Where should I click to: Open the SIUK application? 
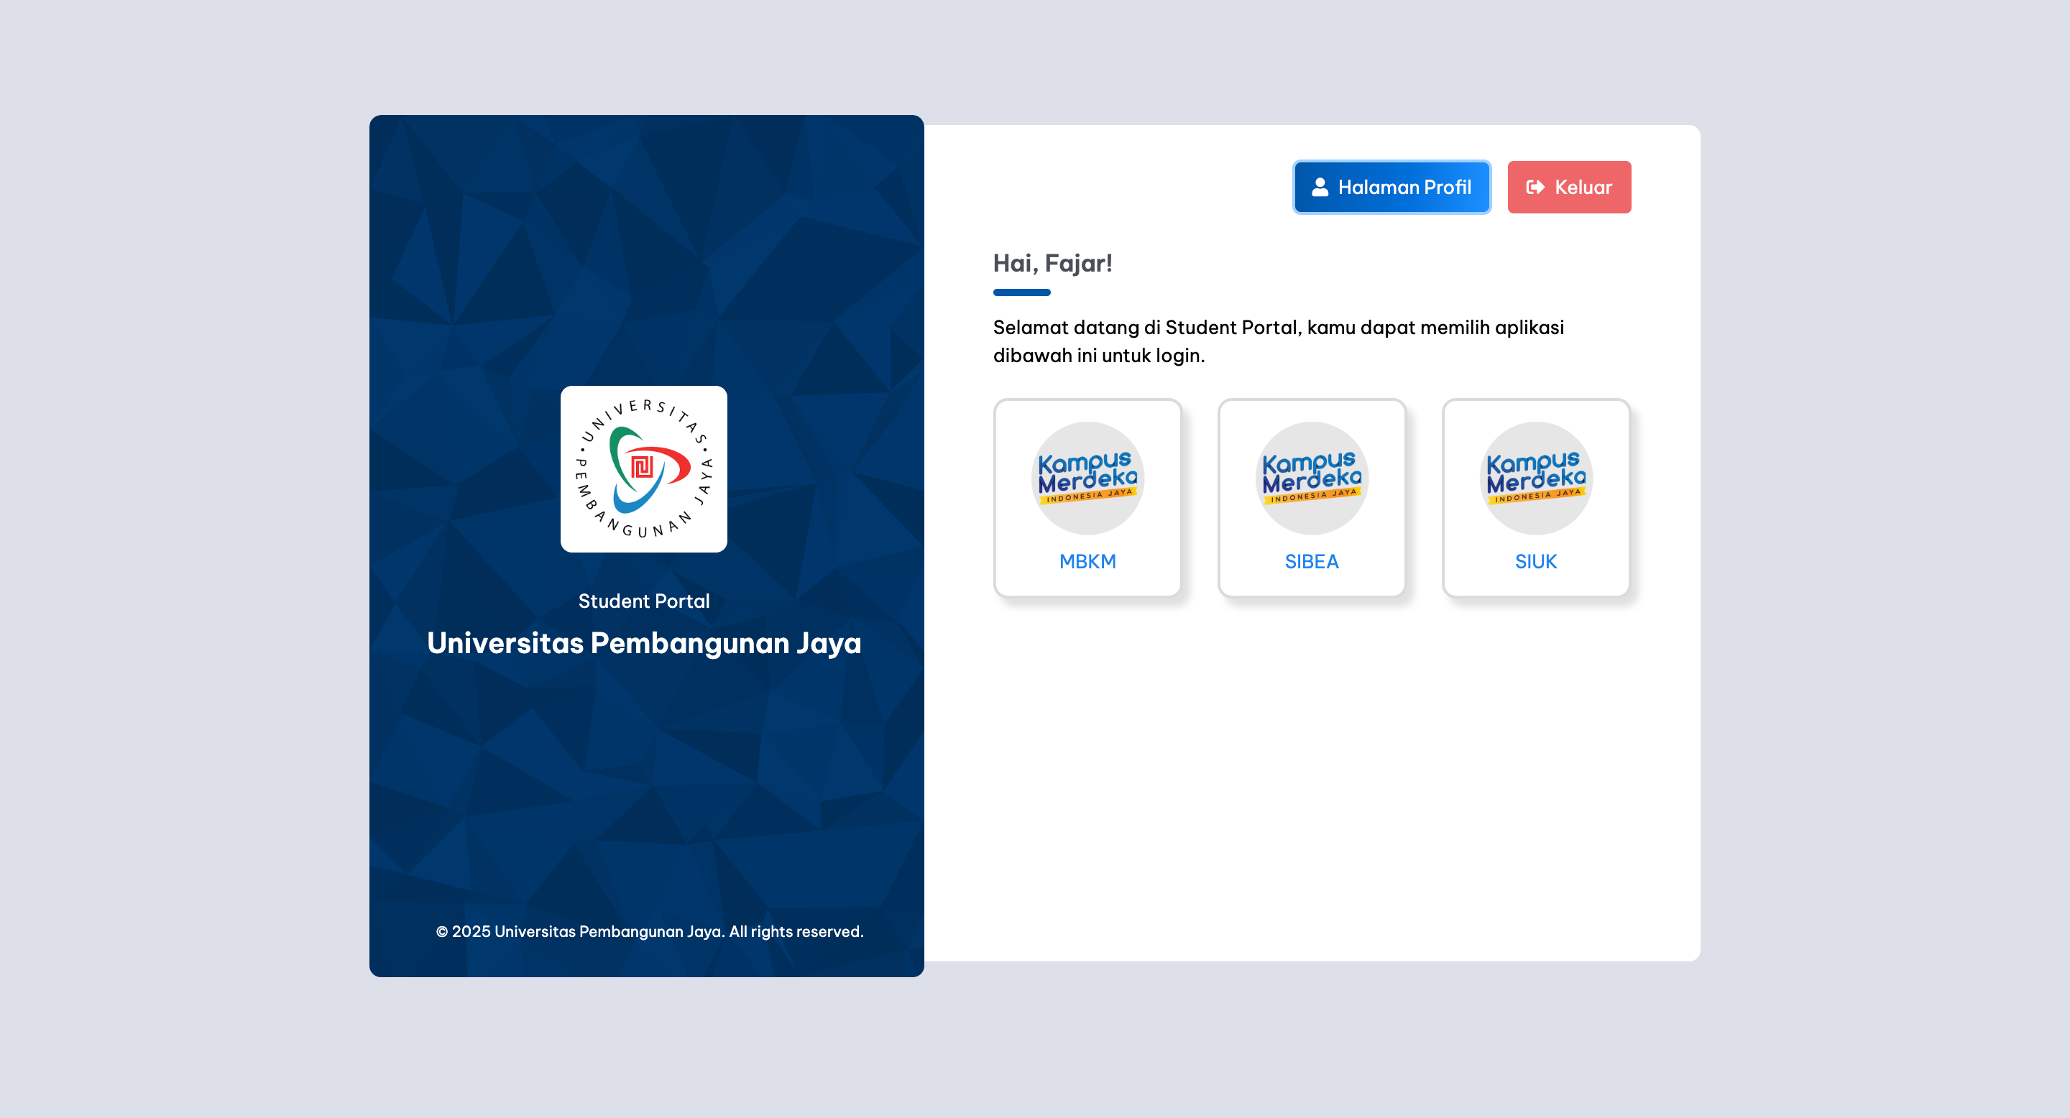pyautogui.click(x=1536, y=496)
